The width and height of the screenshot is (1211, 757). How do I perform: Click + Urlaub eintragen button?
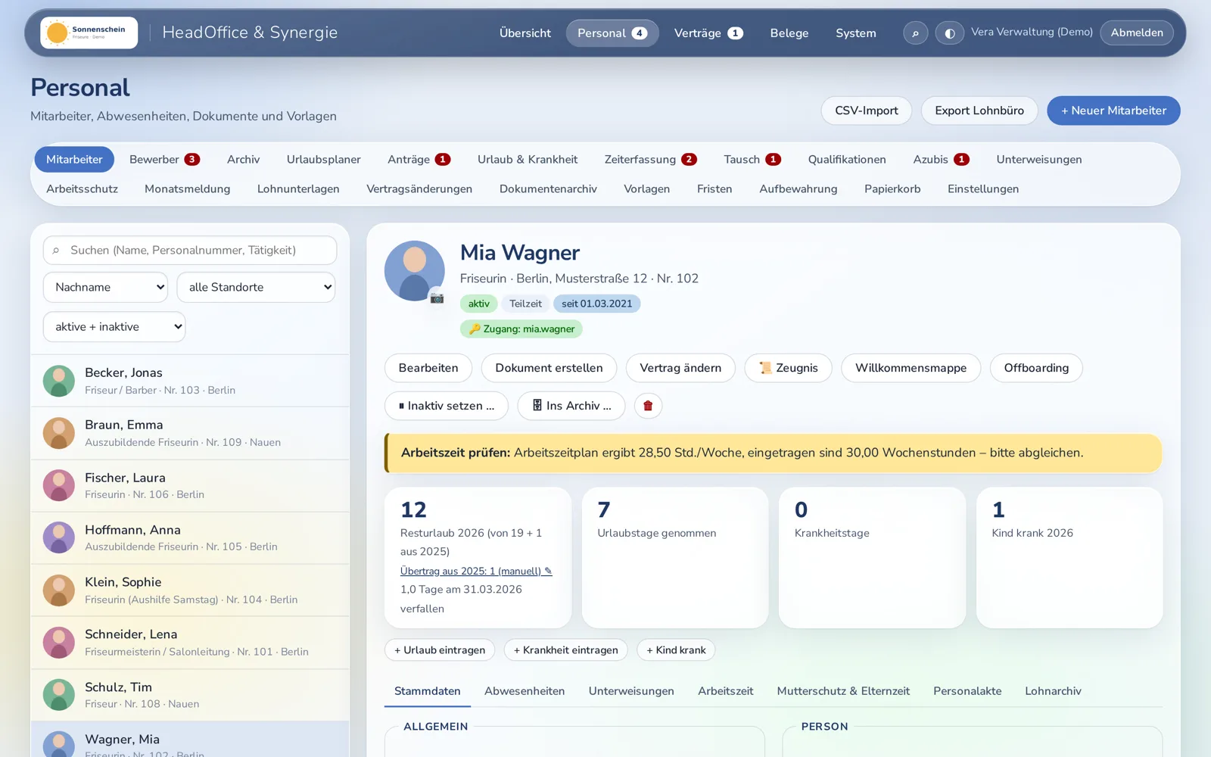(440, 650)
